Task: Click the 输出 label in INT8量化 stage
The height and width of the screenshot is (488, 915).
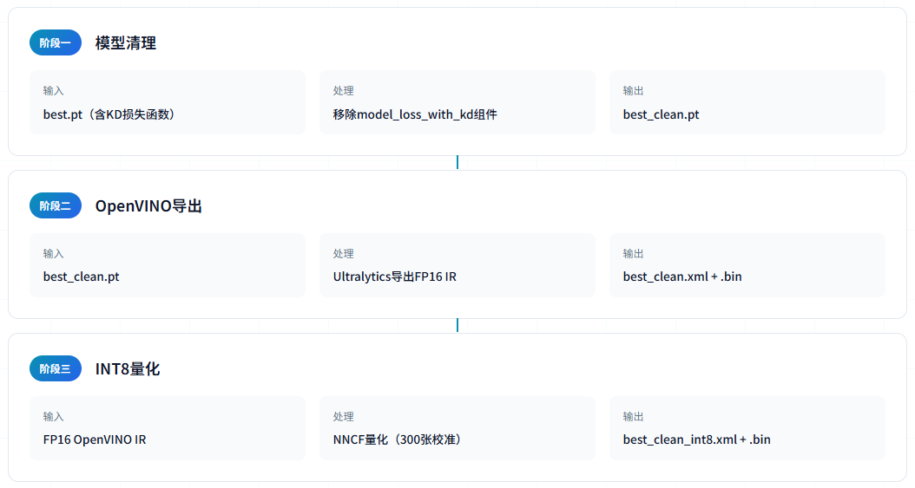Action: [x=633, y=417]
